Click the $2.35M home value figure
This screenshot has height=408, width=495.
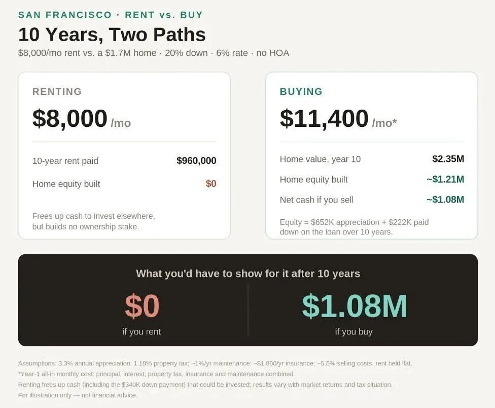pos(448,159)
